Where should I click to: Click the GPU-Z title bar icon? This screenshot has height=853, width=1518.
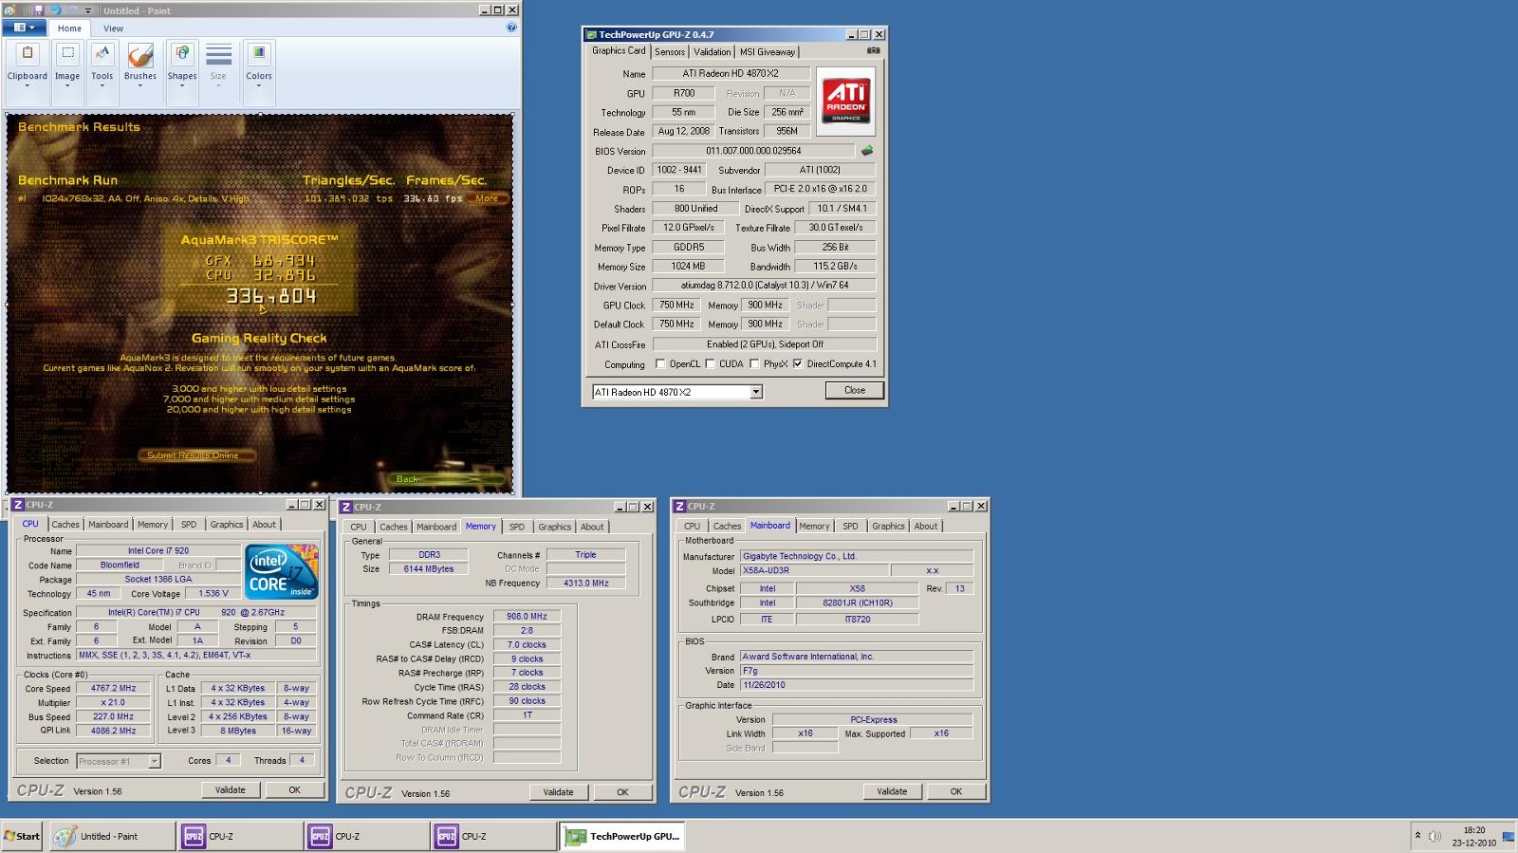(x=590, y=34)
